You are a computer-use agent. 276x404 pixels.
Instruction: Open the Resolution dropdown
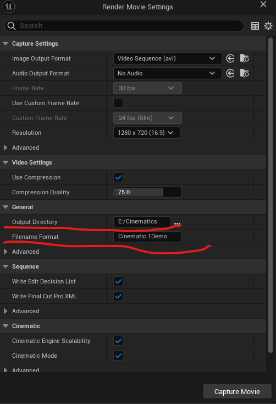(146, 133)
